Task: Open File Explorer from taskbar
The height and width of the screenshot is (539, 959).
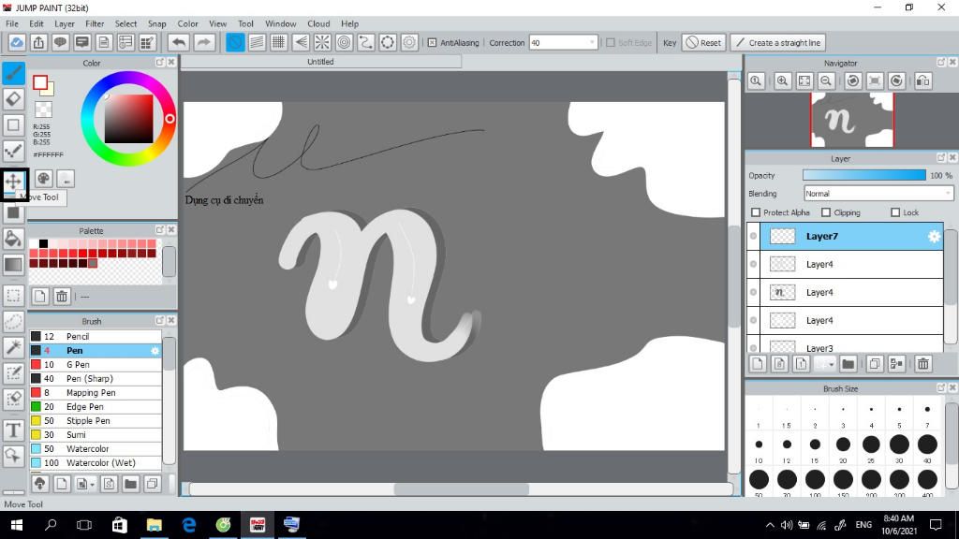Action: pyautogui.click(x=155, y=524)
